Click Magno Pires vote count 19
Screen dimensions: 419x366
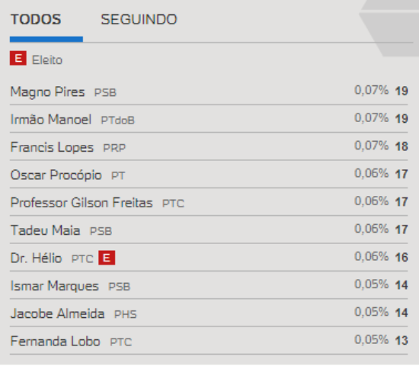(x=401, y=91)
